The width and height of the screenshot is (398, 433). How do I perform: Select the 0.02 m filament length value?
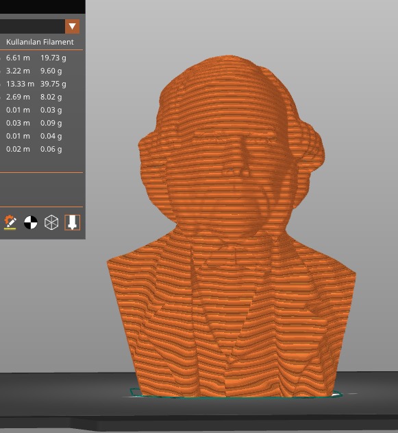tap(18, 149)
